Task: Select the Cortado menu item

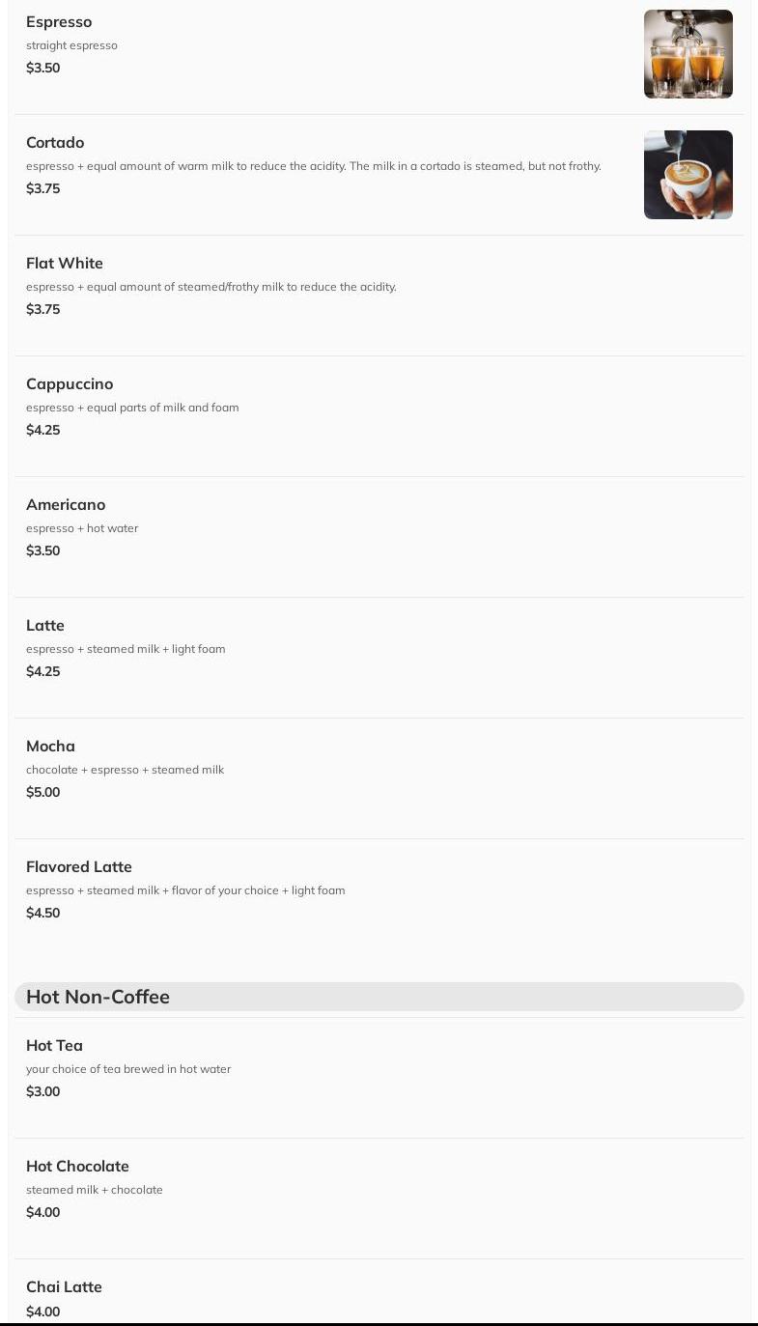Action: (x=55, y=143)
